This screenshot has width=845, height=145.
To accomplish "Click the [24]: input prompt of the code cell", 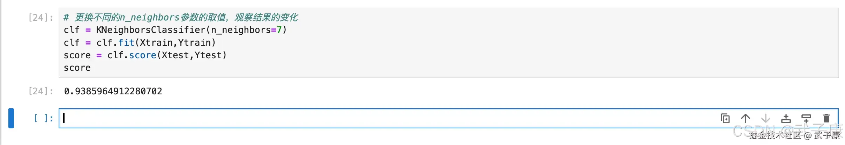I will point(41,17).
